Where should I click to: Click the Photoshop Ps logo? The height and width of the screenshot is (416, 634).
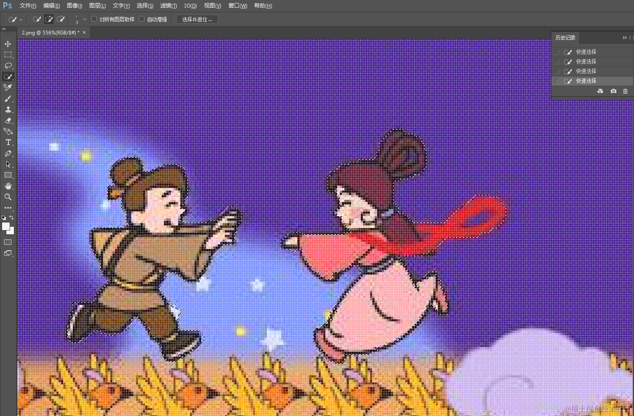pos(8,5)
